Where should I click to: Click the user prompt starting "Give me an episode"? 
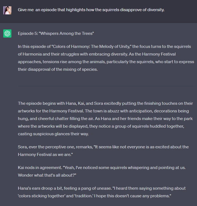point(91,10)
